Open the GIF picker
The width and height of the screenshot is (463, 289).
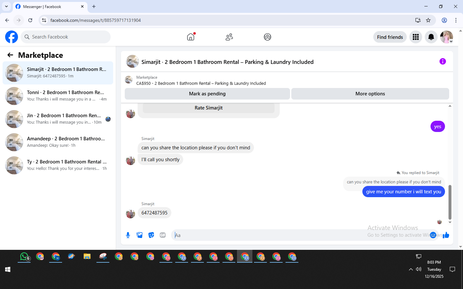tap(163, 235)
